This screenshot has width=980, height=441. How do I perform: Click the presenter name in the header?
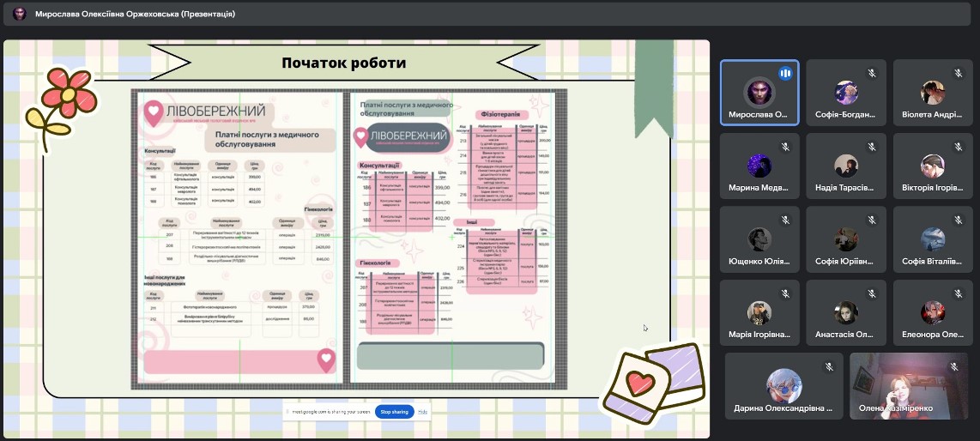135,14
